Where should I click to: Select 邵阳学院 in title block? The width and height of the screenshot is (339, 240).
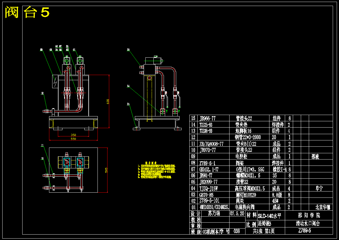tap(309, 215)
